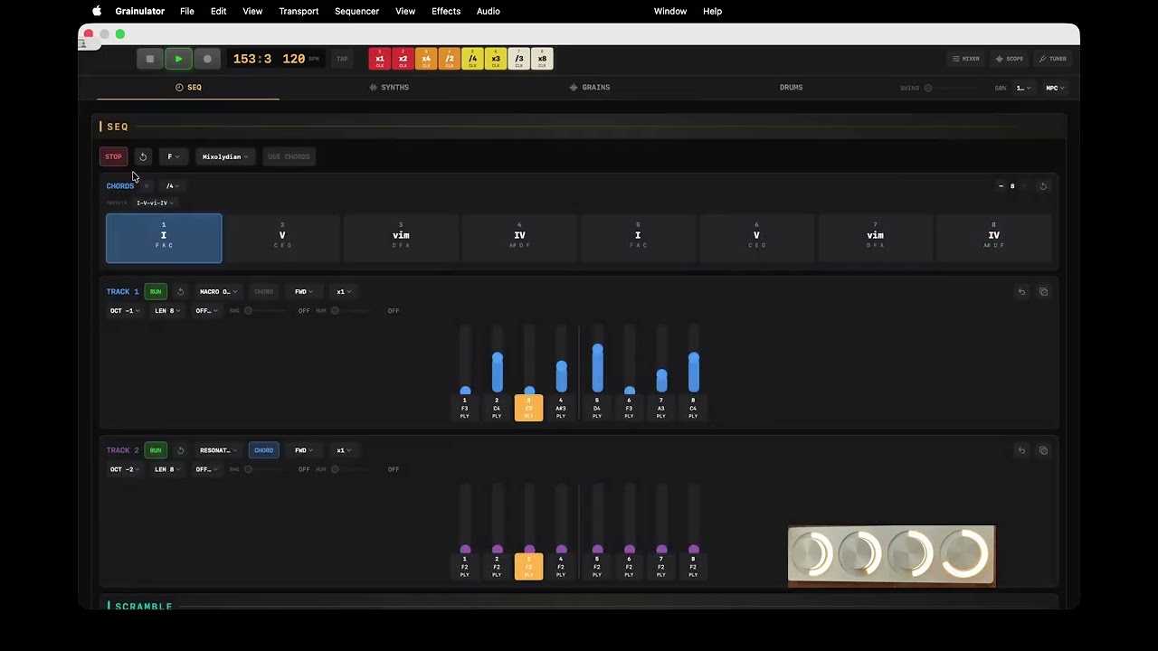Screen dimensions: 1158x651
Task: Toggle Track 1 step 3 PLY
Action: click(529, 408)
